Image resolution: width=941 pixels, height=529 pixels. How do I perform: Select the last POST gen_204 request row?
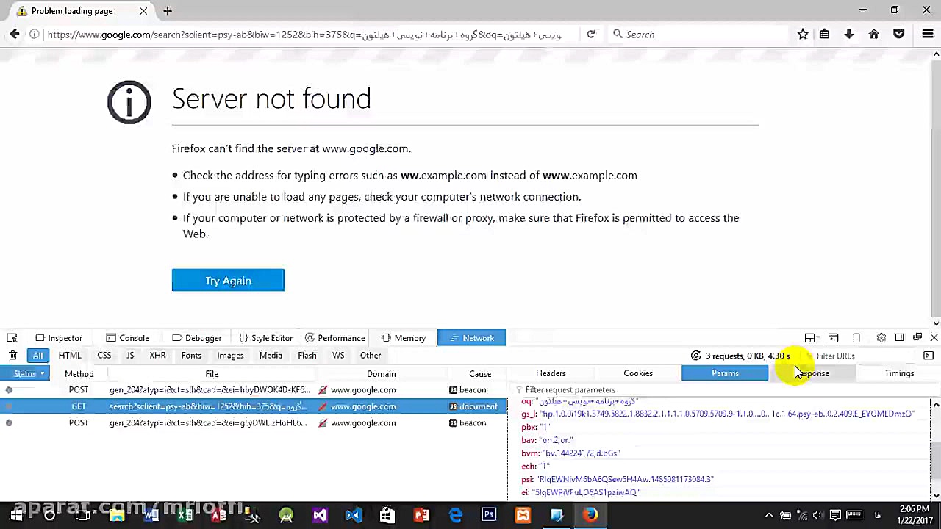[254, 423]
